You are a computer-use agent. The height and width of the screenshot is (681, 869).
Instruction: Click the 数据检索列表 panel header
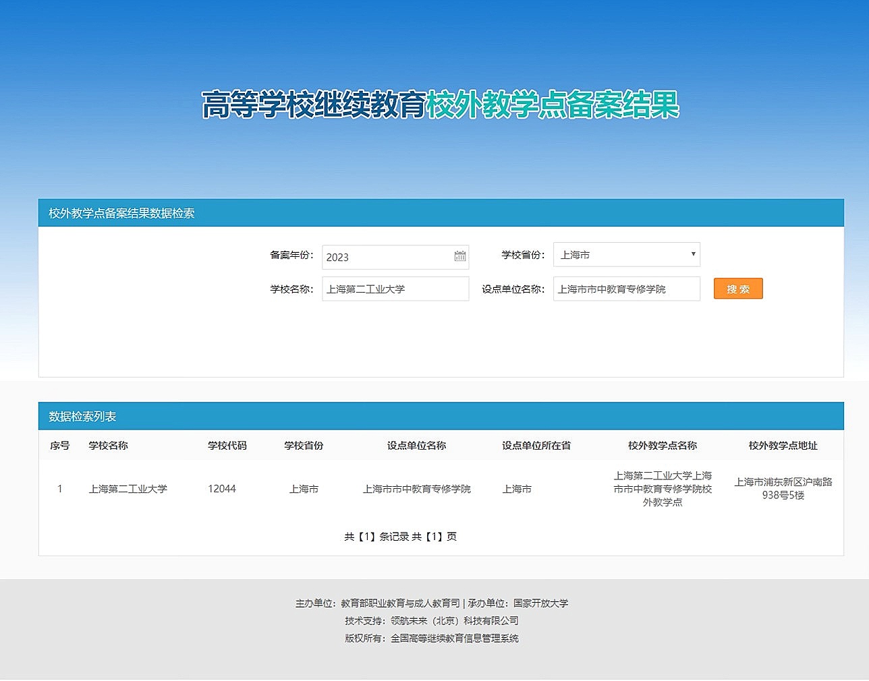click(441, 416)
